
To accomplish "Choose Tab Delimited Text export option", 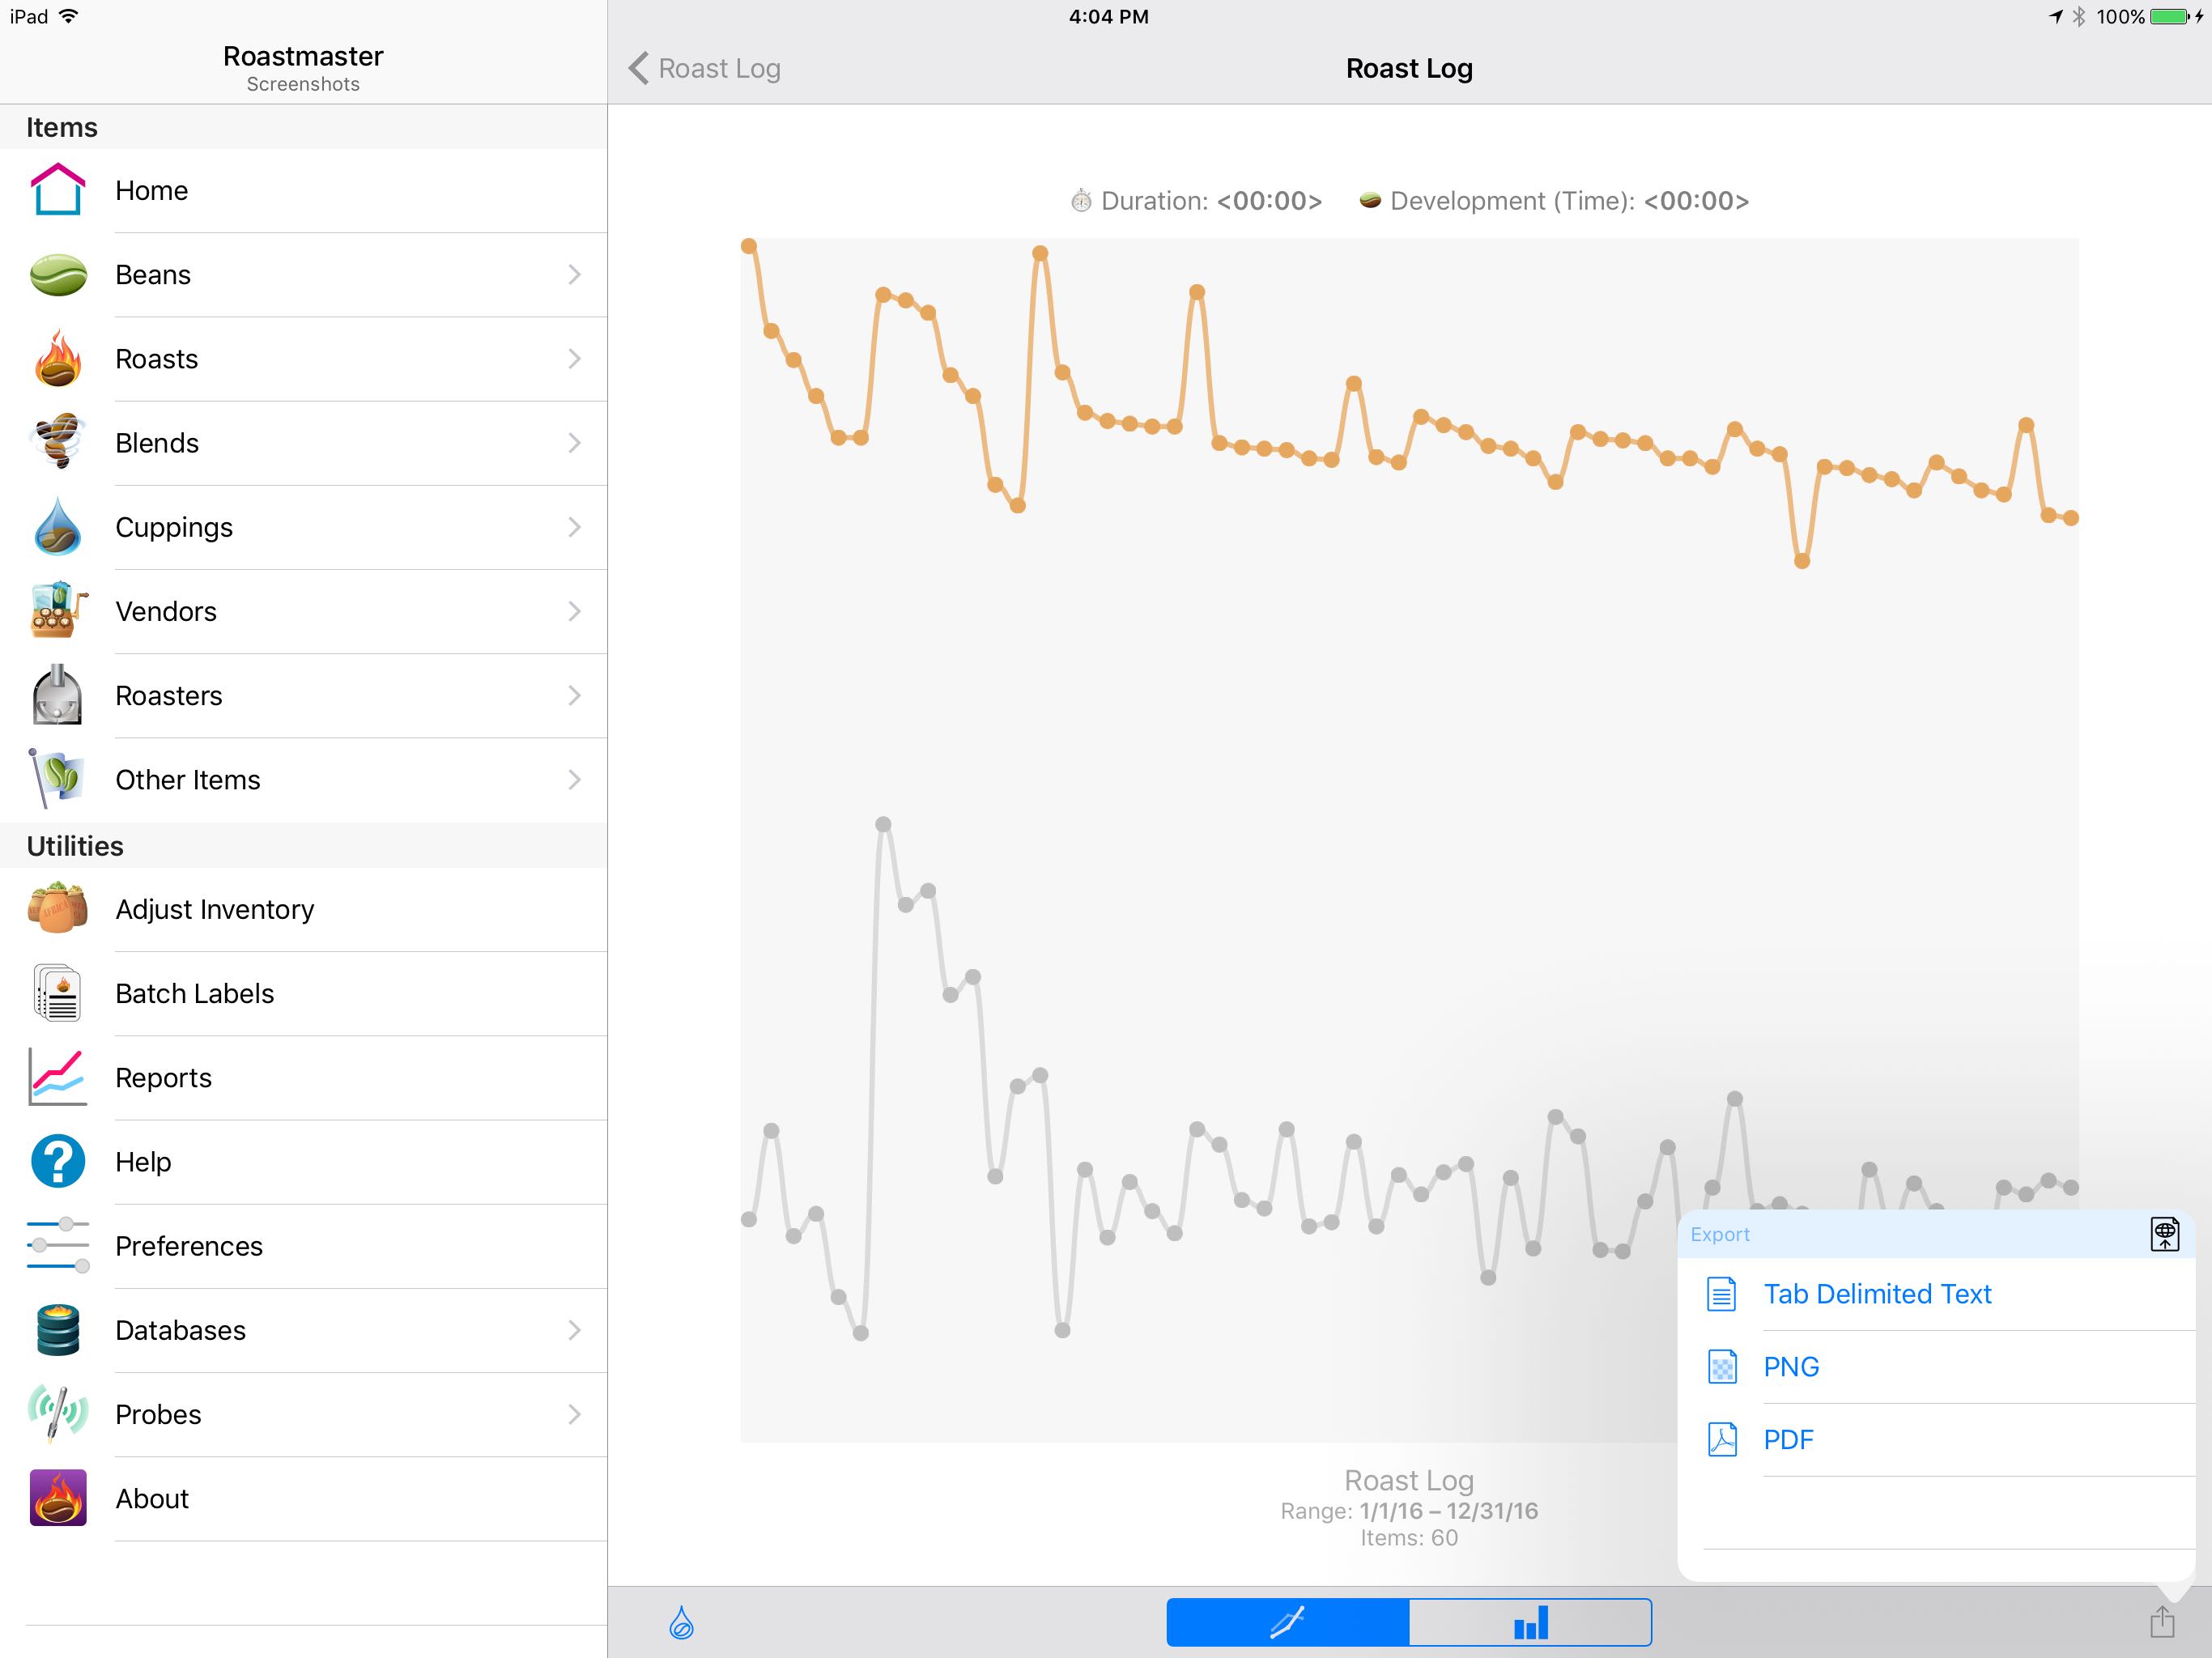I will (1876, 1294).
